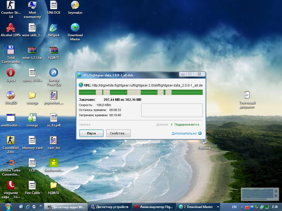Switch to Диспетчер устройств taskbar window

pos(110,207)
